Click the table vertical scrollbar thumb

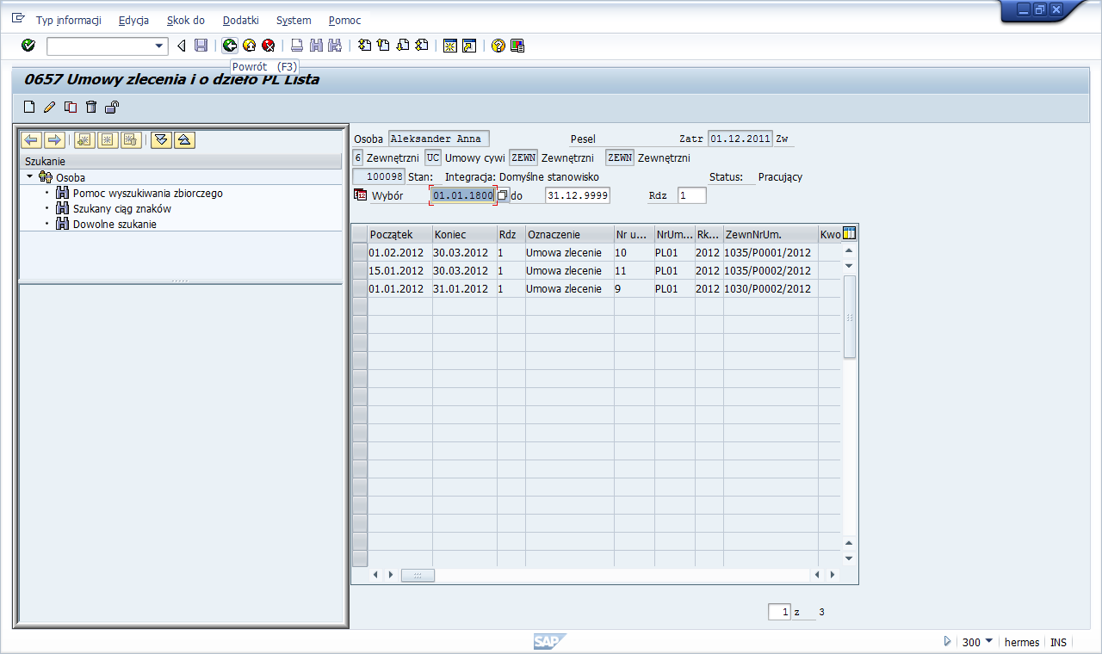coord(849,318)
